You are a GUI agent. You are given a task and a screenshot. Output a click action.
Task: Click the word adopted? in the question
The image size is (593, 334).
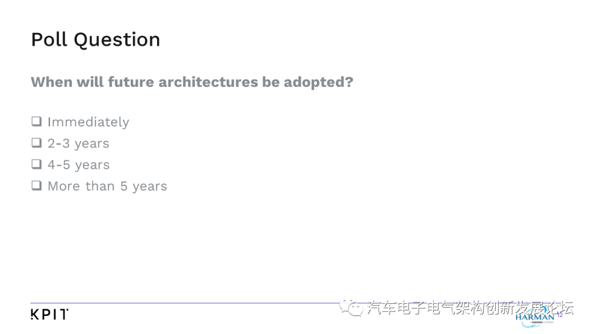click(x=318, y=82)
